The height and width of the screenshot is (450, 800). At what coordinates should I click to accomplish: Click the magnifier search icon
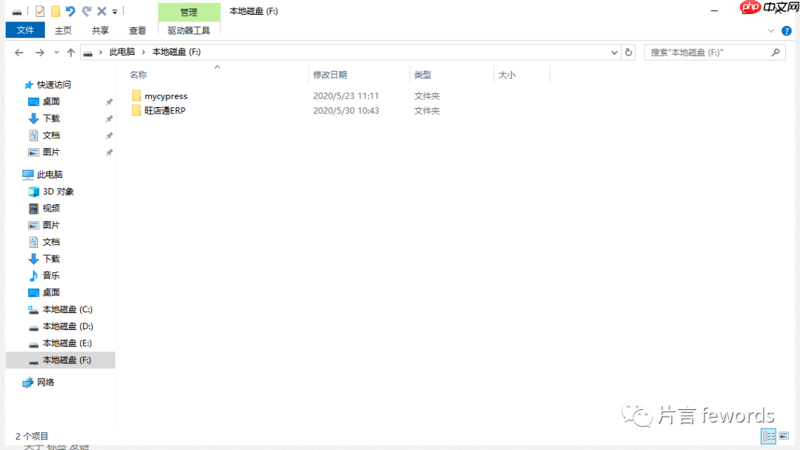click(776, 52)
